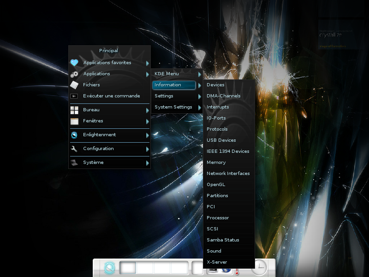The height and width of the screenshot is (277, 369).
Task: Open the Fichiers menu entry
Action: click(x=91, y=85)
